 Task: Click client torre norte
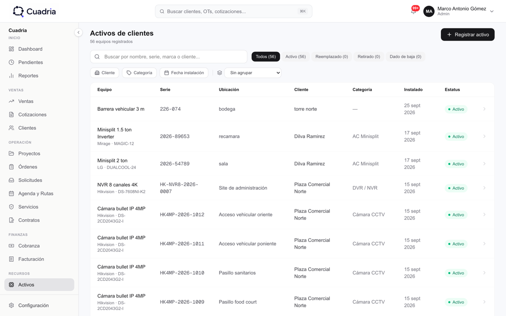tap(305, 109)
